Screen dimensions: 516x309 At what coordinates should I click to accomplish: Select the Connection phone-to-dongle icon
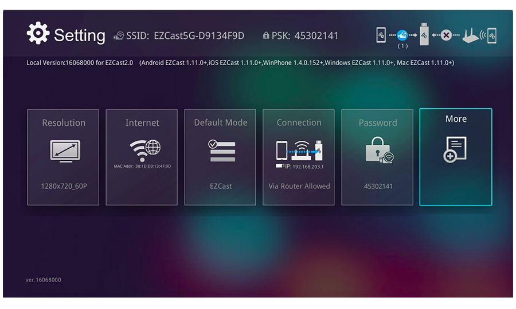point(299,150)
